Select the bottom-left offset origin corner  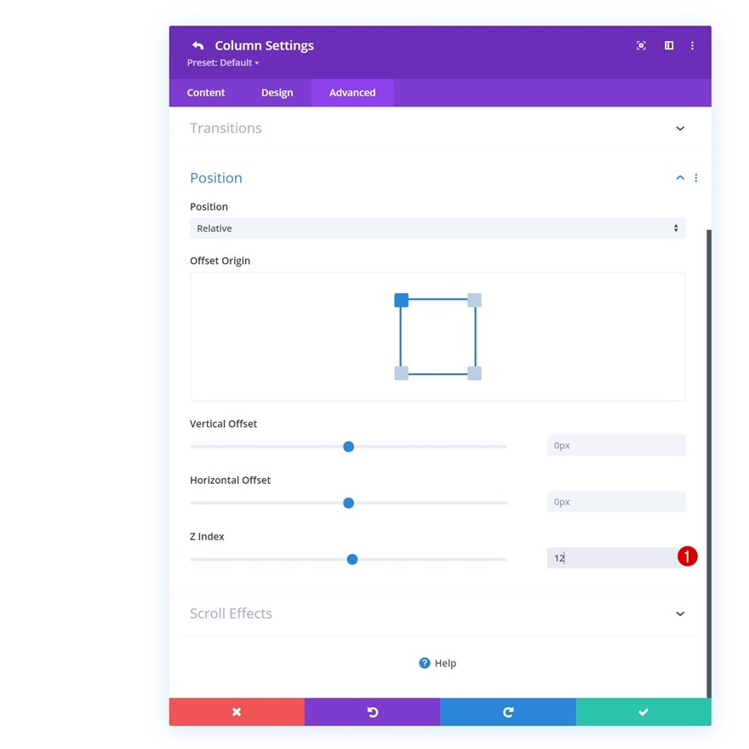tap(401, 373)
